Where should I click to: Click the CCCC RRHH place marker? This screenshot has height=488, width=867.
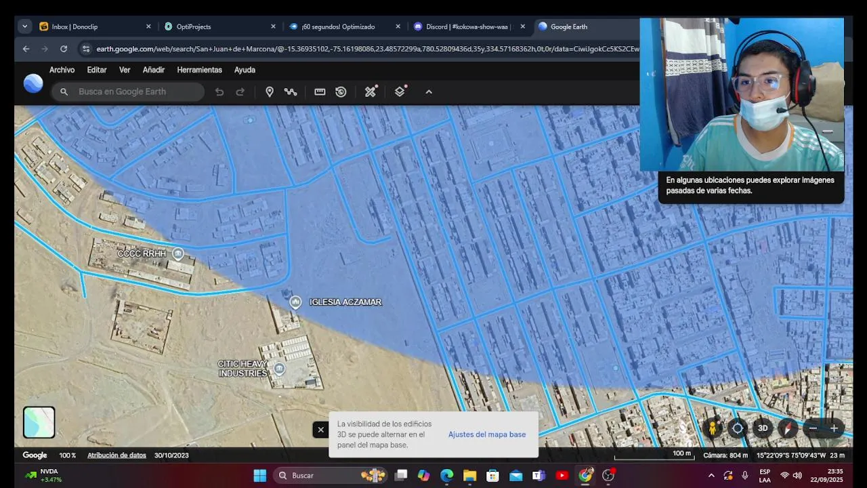point(178,253)
